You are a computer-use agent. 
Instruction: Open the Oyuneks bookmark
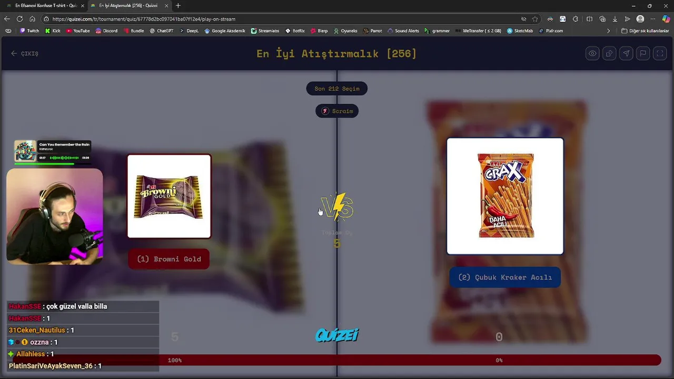tap(345, 31)
